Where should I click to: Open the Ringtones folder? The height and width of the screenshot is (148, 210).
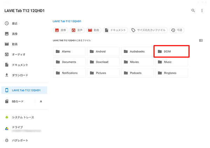171,73
